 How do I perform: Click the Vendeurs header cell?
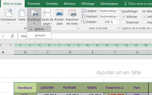coord(25,88)
